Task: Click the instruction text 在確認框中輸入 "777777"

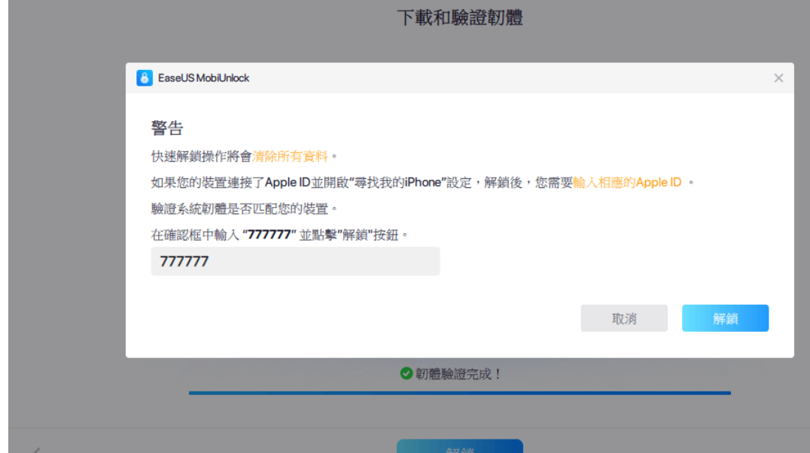Action: pyautogui.click(x=224, y=235)
